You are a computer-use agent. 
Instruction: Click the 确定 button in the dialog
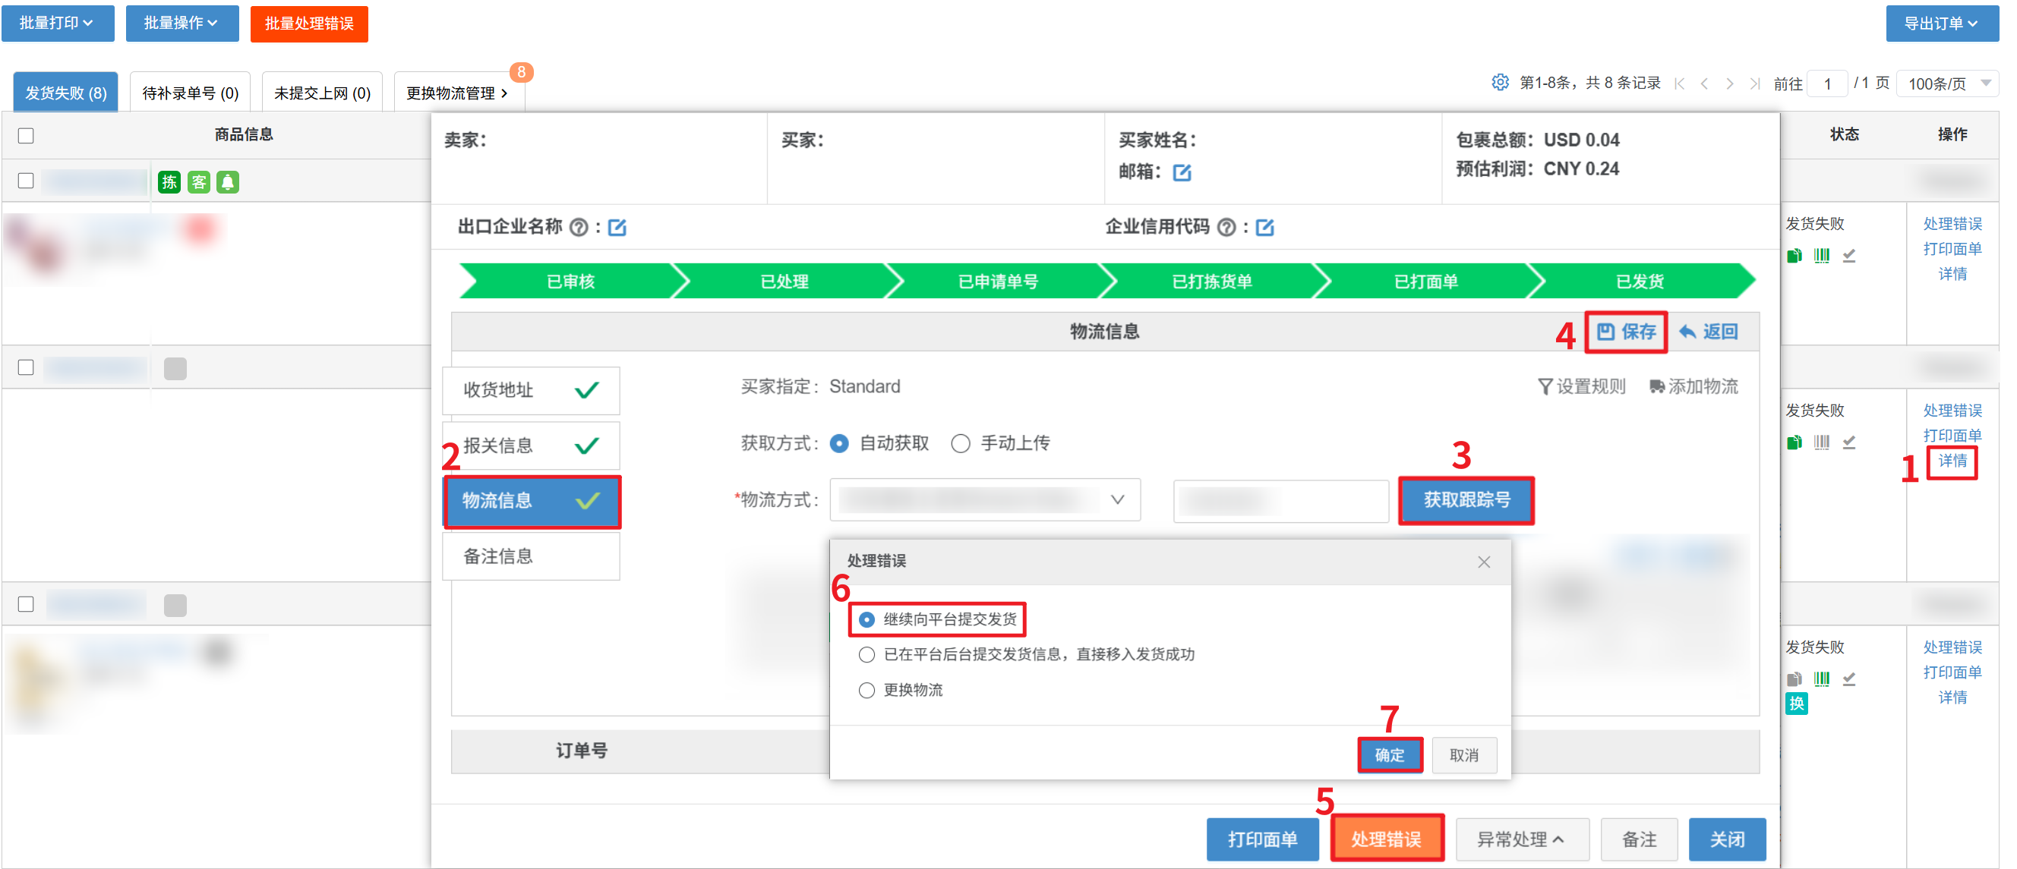[x=1389, y=755]
